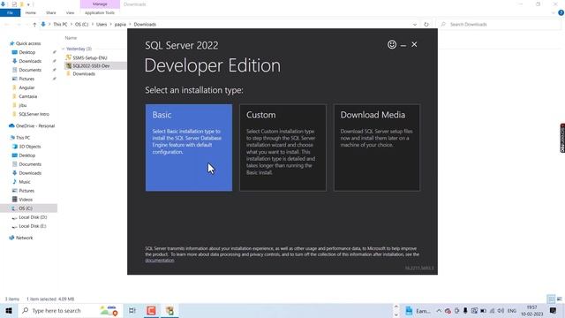Open the SQL Server installer taskbar icon
Screen dimensions: 565x318
pyautogui.click(x=169, y=310)
